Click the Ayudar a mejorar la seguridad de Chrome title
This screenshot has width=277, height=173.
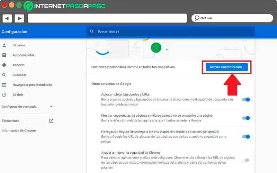click(x=131, y=153)
